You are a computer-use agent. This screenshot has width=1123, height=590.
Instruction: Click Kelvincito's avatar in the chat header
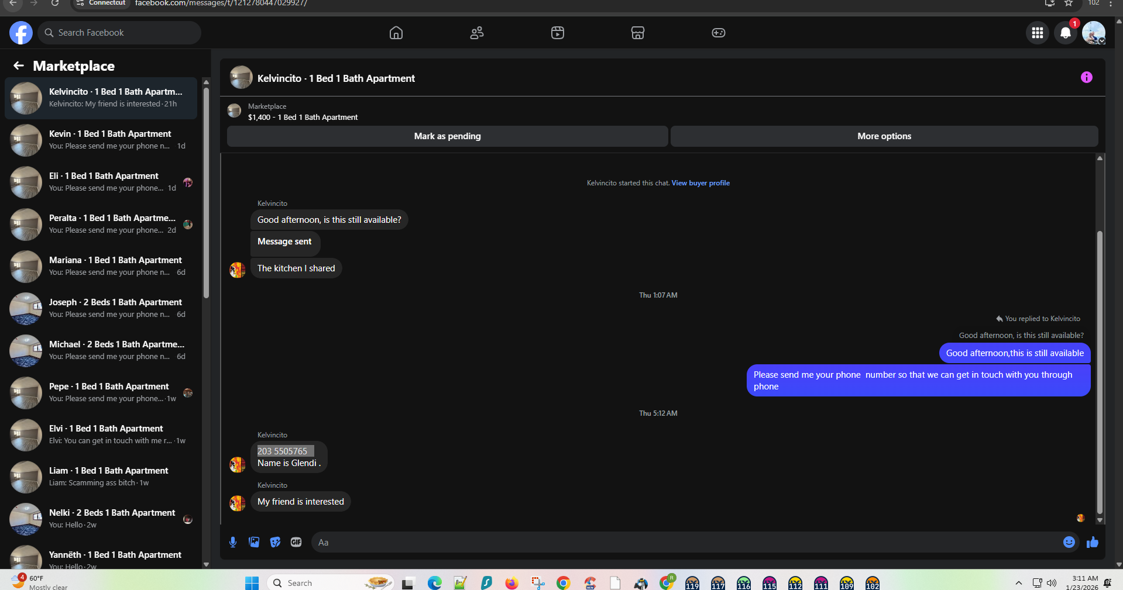point(241,77)
